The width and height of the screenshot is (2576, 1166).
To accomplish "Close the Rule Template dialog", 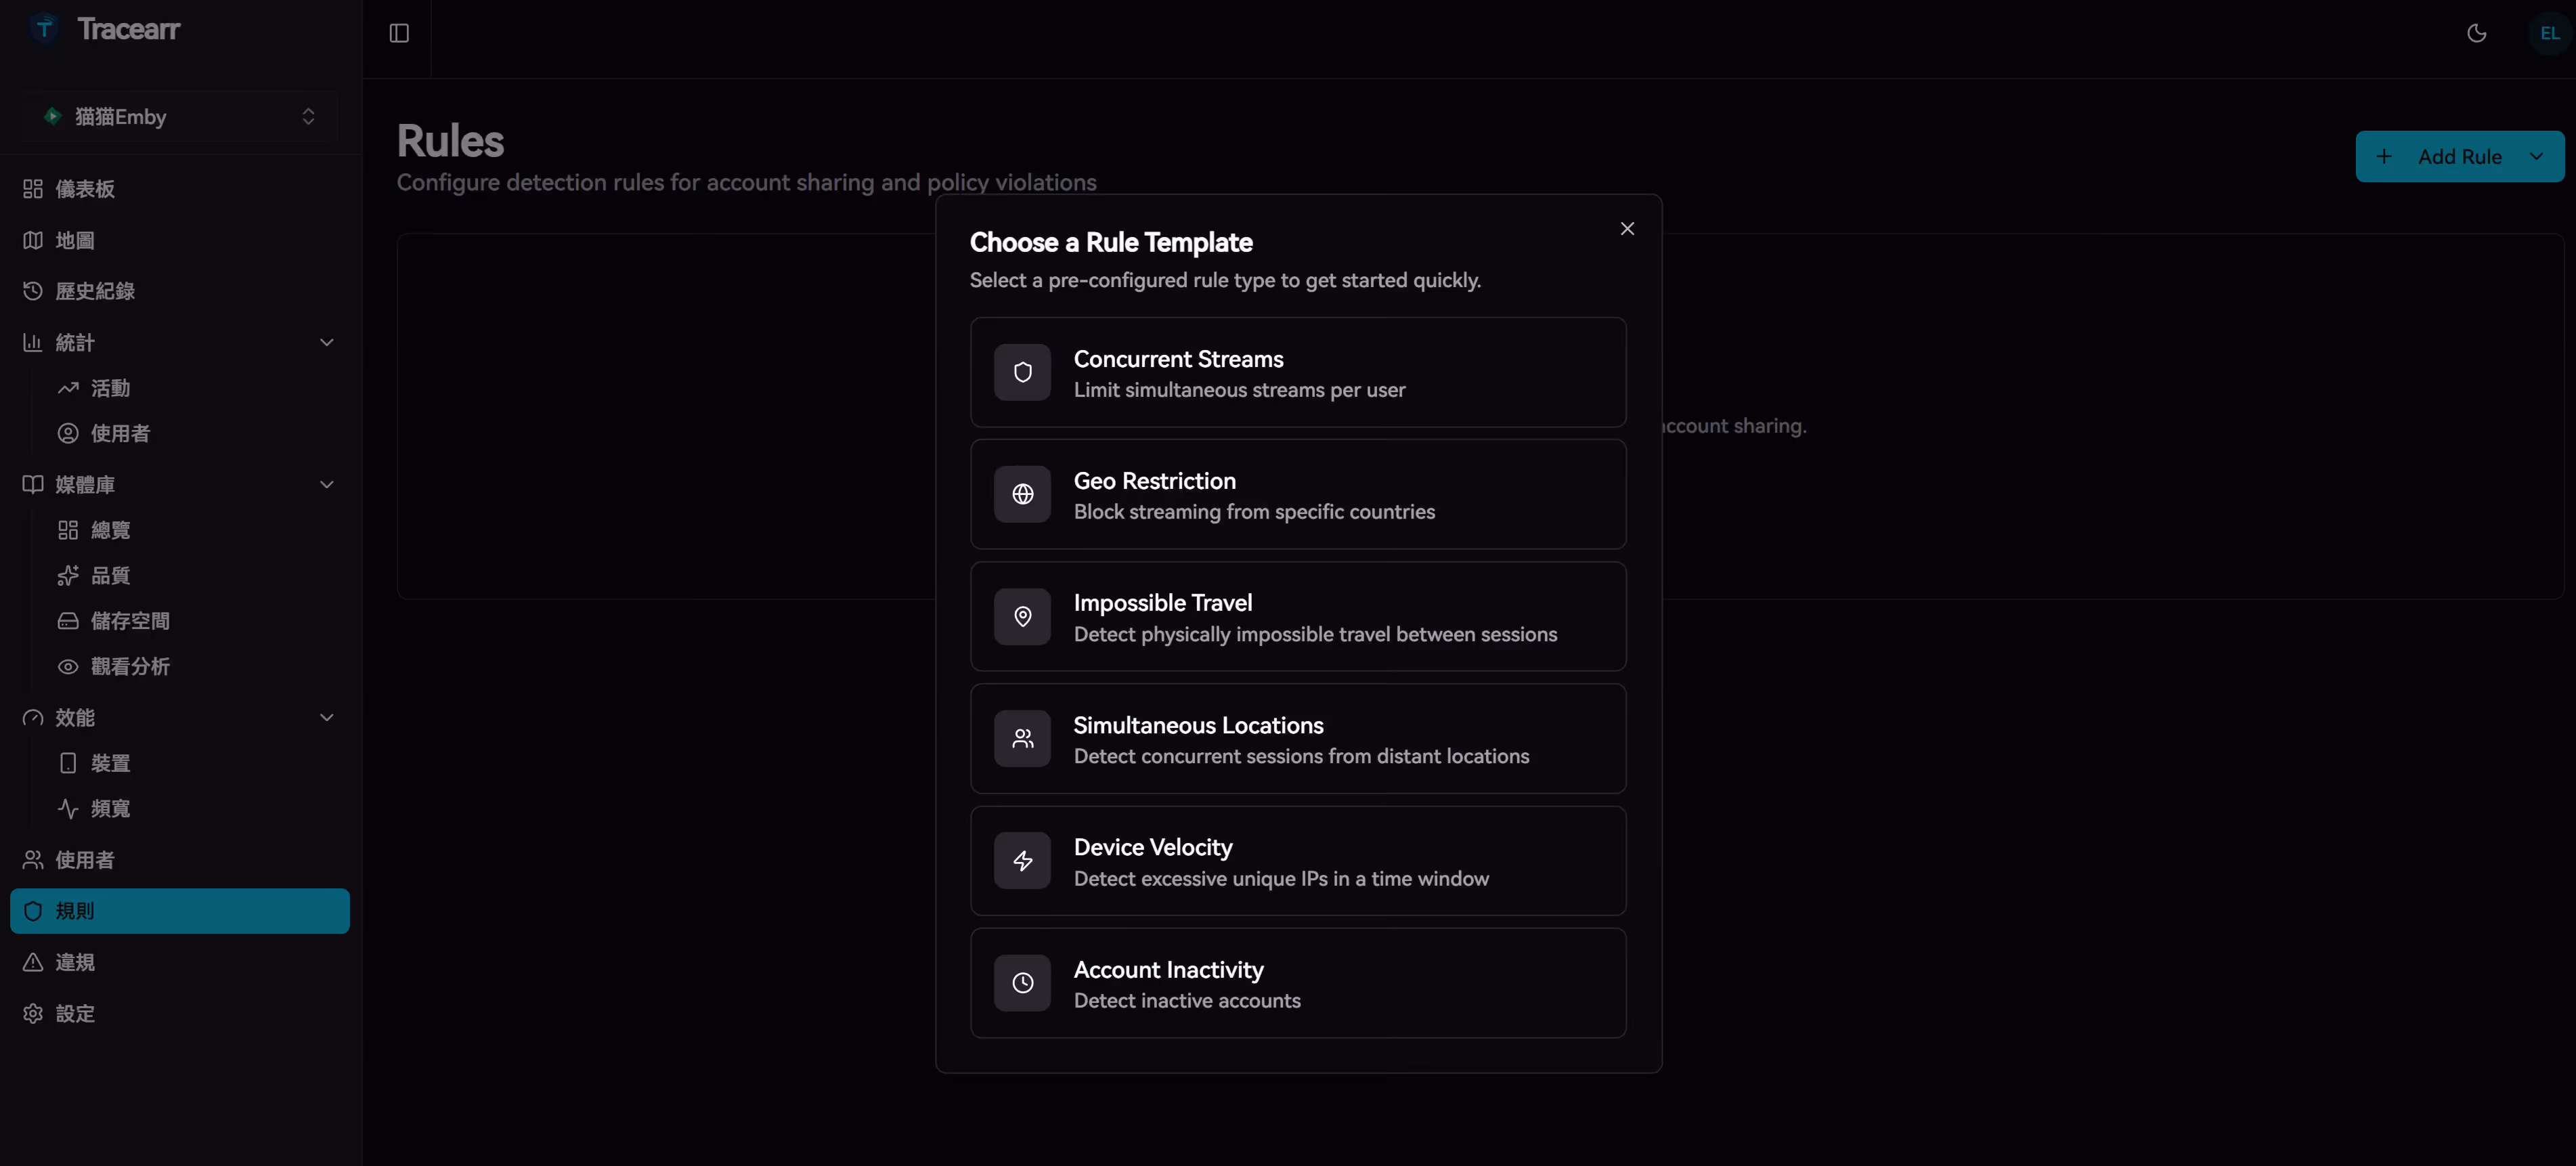I will 1627,229.
